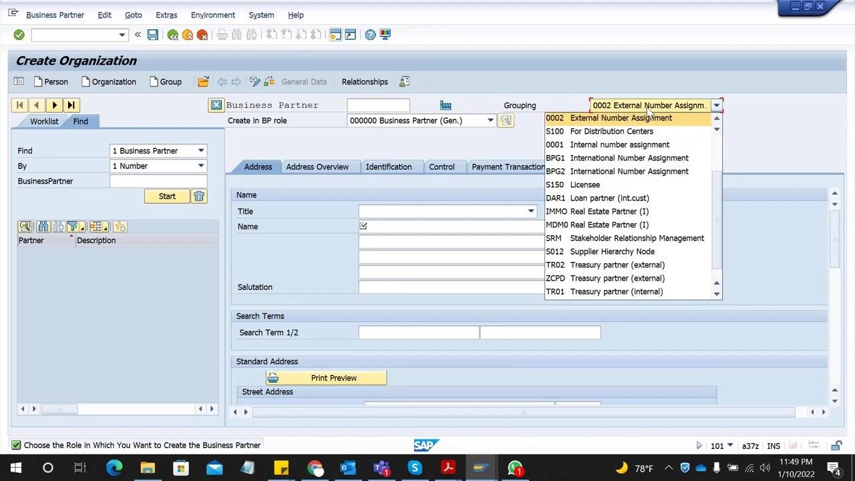Screen dimensions: 855x481
Task: Switch to the Worklist tab
Action: click(44, 122)
